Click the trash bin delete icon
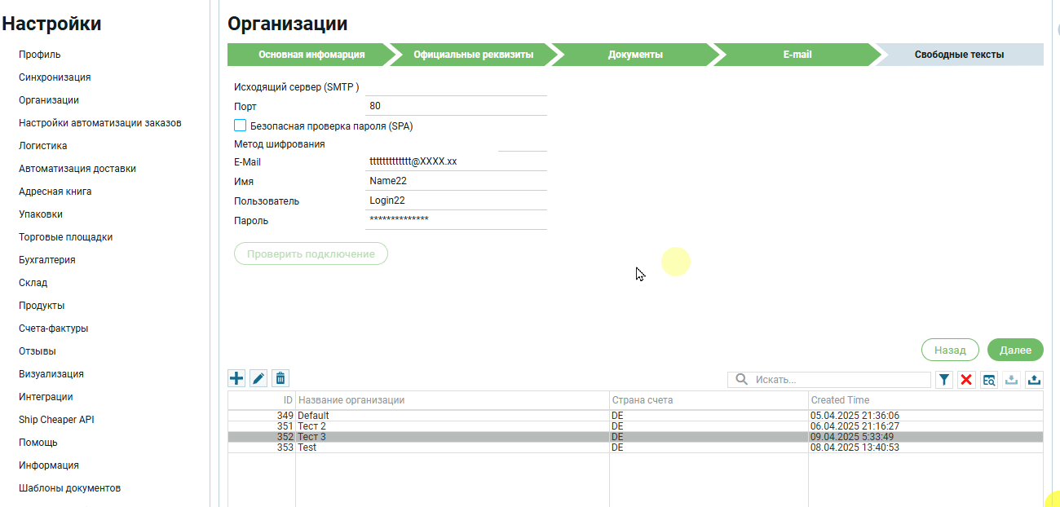Viewport: 1060px width, 507px height. coord(280,378)
